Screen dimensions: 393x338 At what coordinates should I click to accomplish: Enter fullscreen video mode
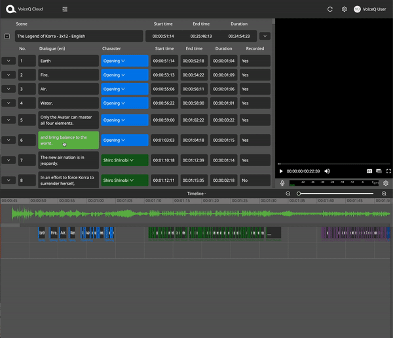tap(388, 171)
